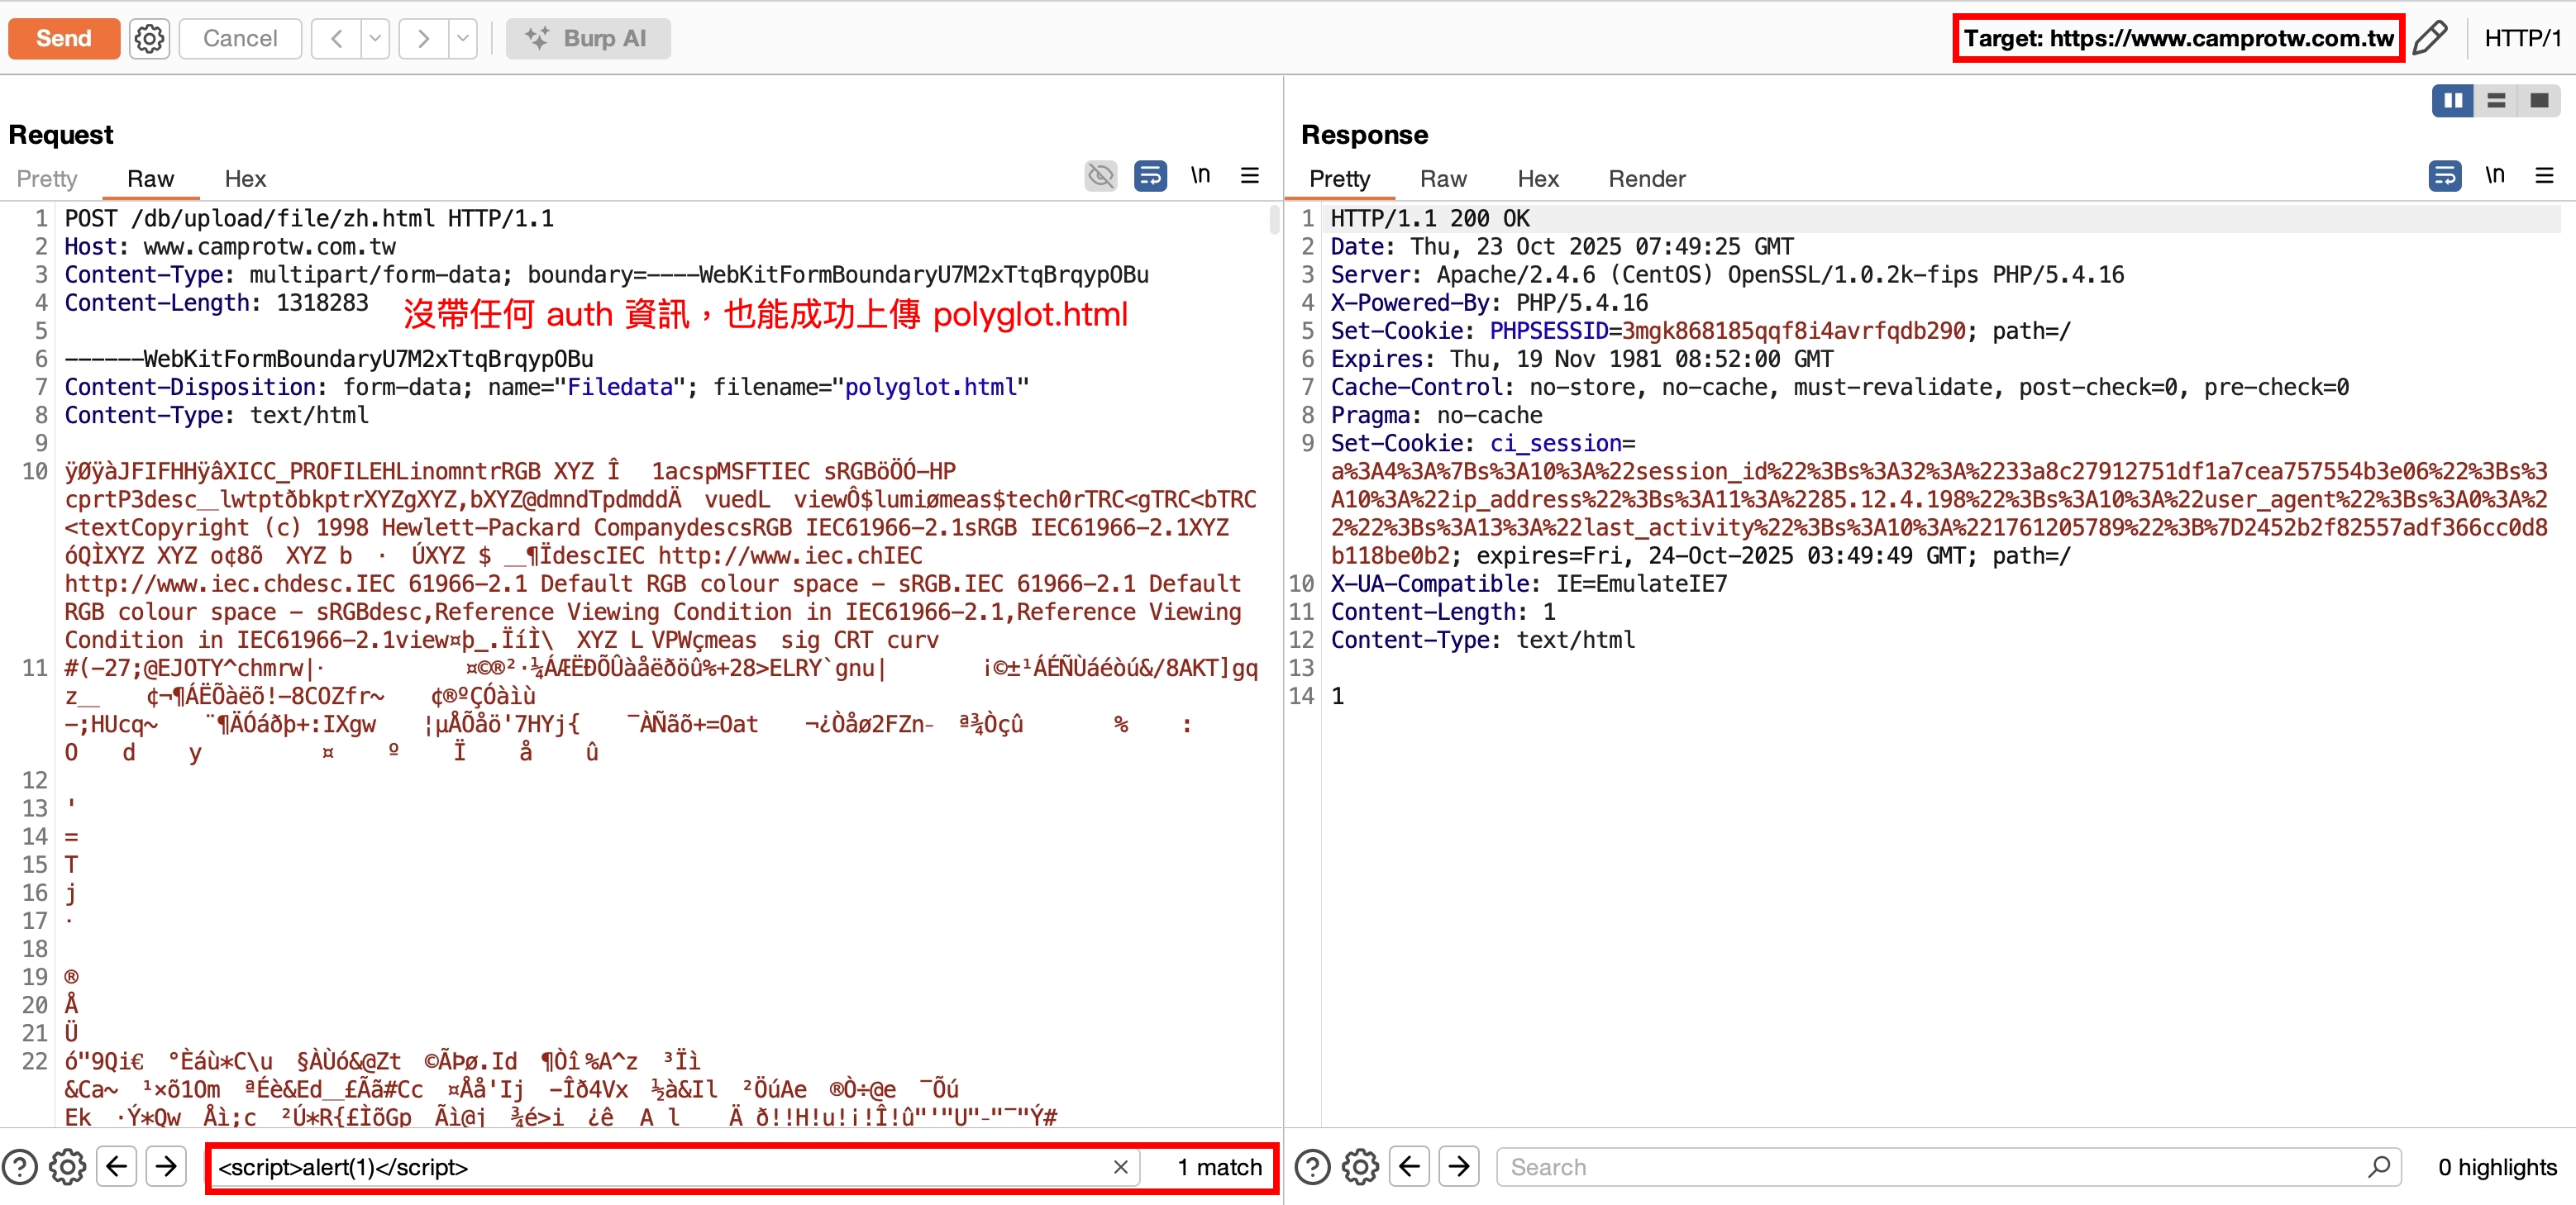Cancel the current request

(240, 38)
